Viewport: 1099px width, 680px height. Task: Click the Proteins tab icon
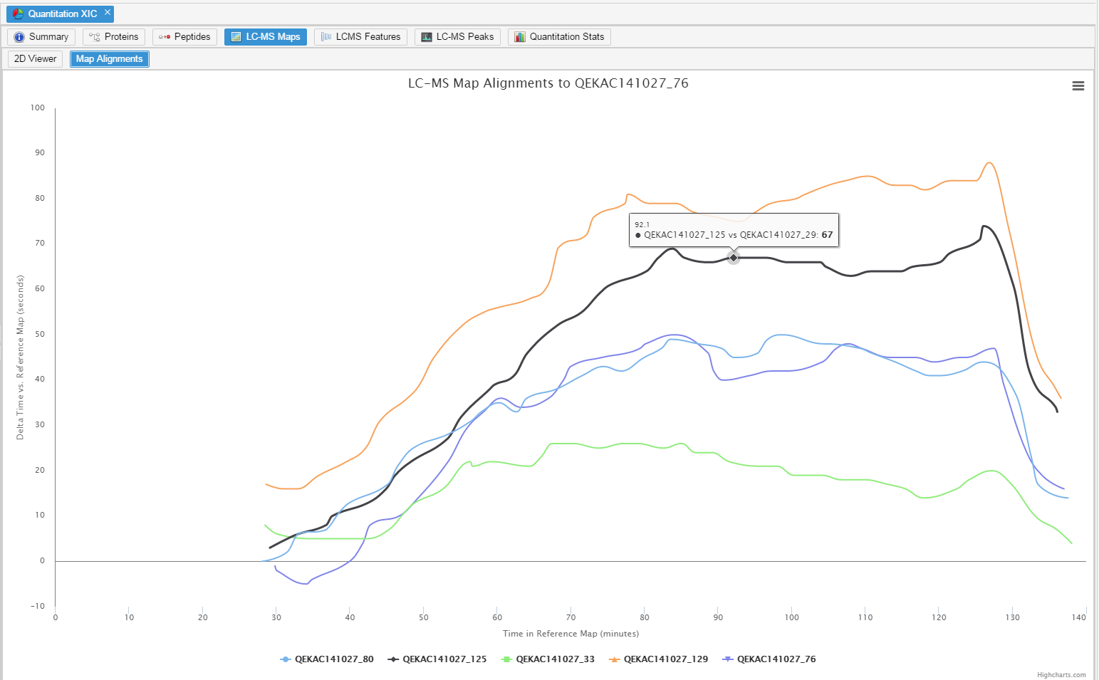pos(94,37)
